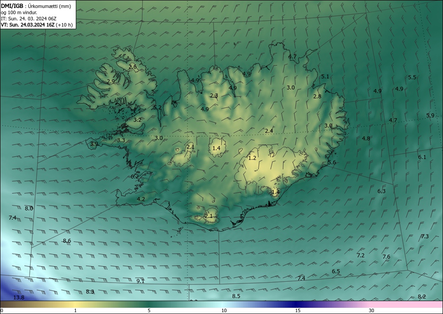443x314 pixels.
Task: Click the 3.9 value at Snæfellsnes tip
Action: [x=94, y=144]
